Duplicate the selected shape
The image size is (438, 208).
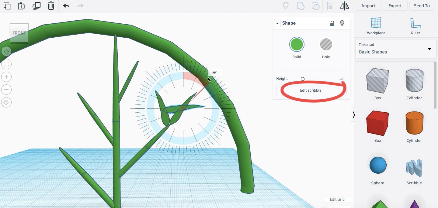(36, 6)
